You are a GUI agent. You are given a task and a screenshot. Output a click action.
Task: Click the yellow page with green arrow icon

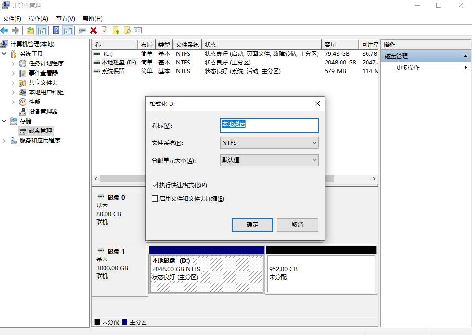point(116,30)
